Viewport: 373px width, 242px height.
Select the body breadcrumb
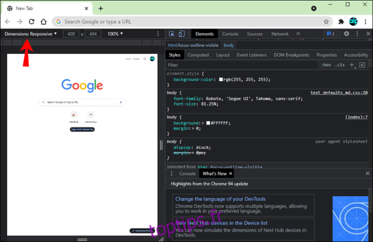pyautogui.click(x=229, y=45)
